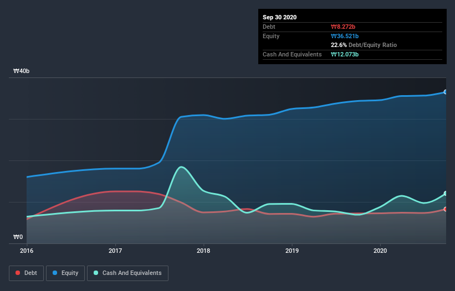
Task: Click the ₩12.073b cash value
Action: (x=345, y=54)
